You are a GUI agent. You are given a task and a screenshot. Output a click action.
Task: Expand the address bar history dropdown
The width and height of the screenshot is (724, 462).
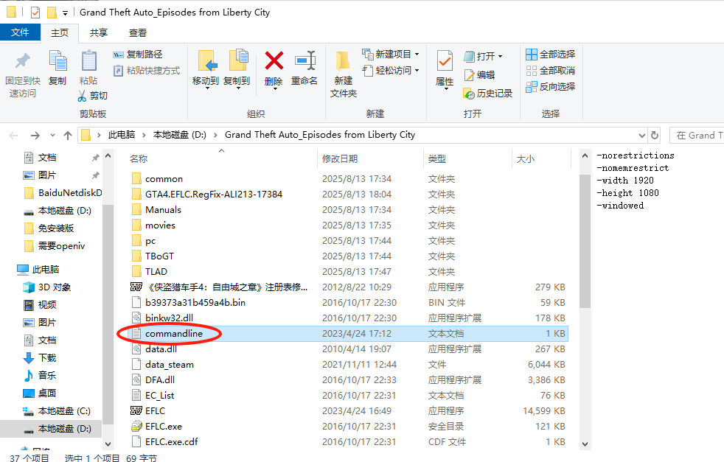(x=642, y=136)
